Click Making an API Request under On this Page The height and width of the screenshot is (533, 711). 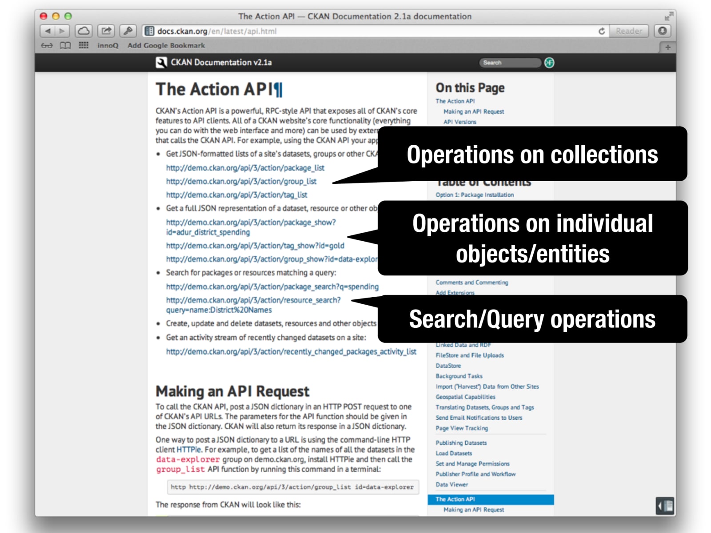click(474, 111)
